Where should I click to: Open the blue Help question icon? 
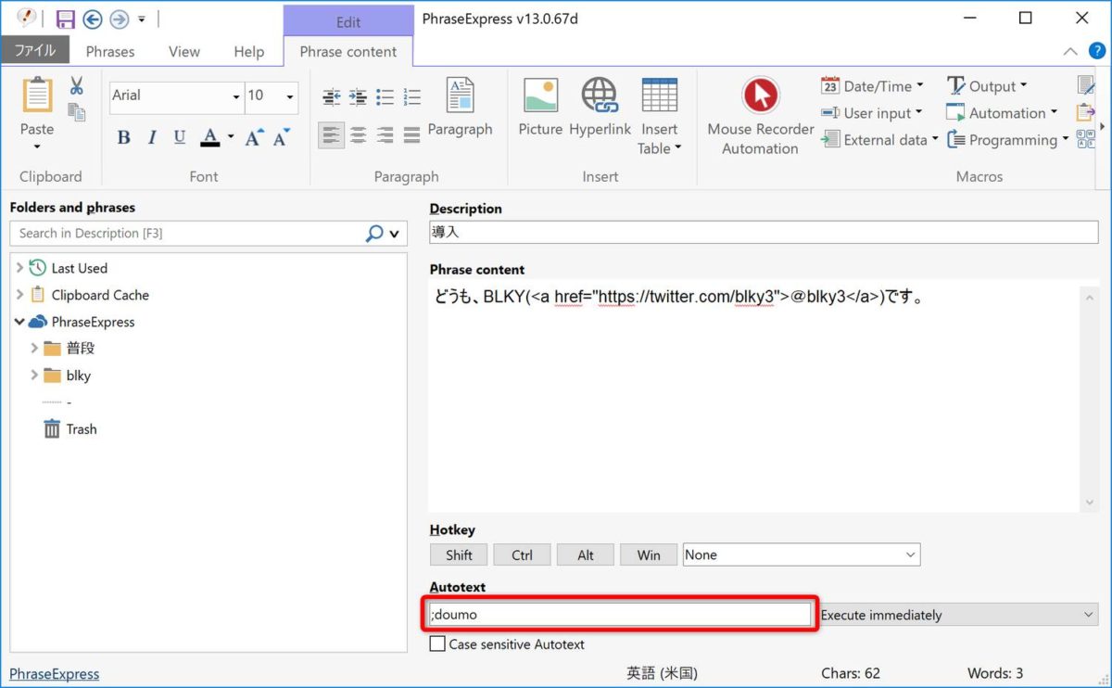pos(1098,51)
